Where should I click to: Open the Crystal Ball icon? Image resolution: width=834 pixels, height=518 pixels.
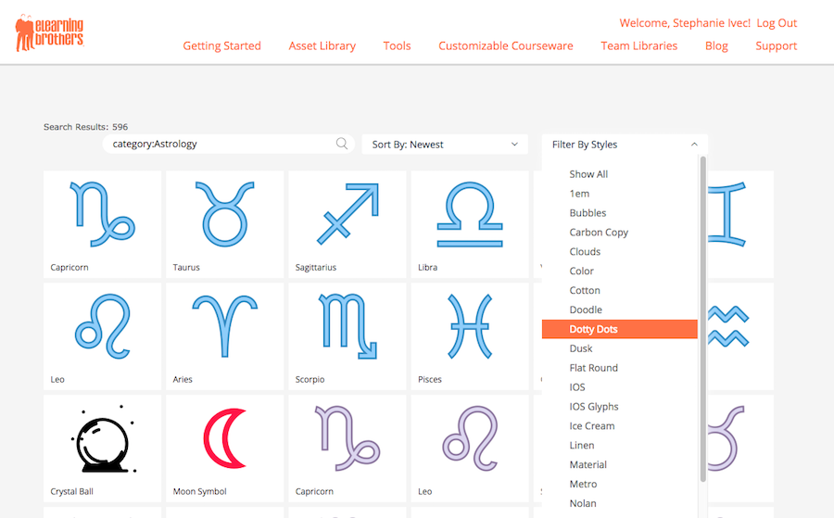[102, 439]
